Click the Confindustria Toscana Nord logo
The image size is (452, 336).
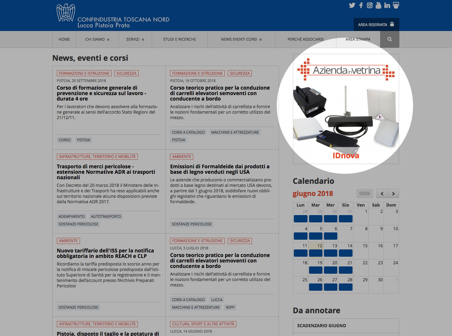point(113,17)
